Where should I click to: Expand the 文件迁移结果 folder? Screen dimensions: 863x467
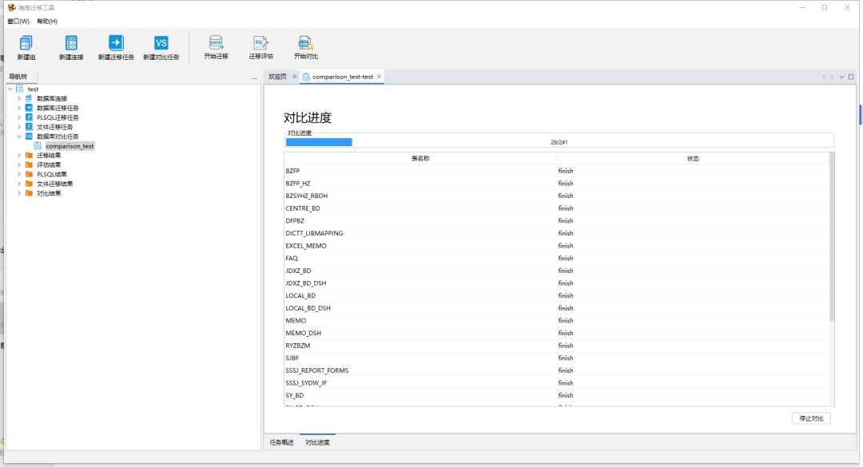(19, 184)
